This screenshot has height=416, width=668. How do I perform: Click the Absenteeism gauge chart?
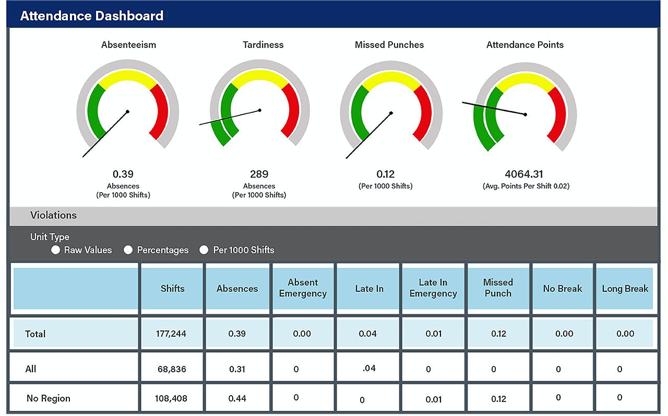(128, 108)
